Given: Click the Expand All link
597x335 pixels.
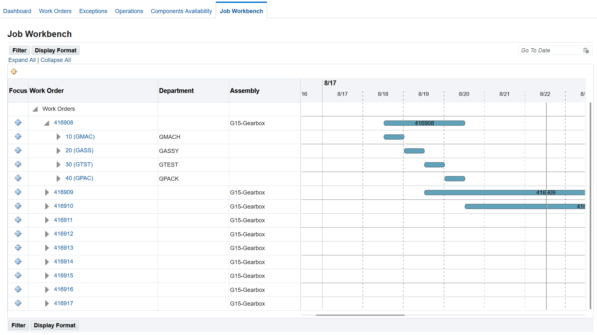Looking at the screenshot, I should [x=22, y=60].
